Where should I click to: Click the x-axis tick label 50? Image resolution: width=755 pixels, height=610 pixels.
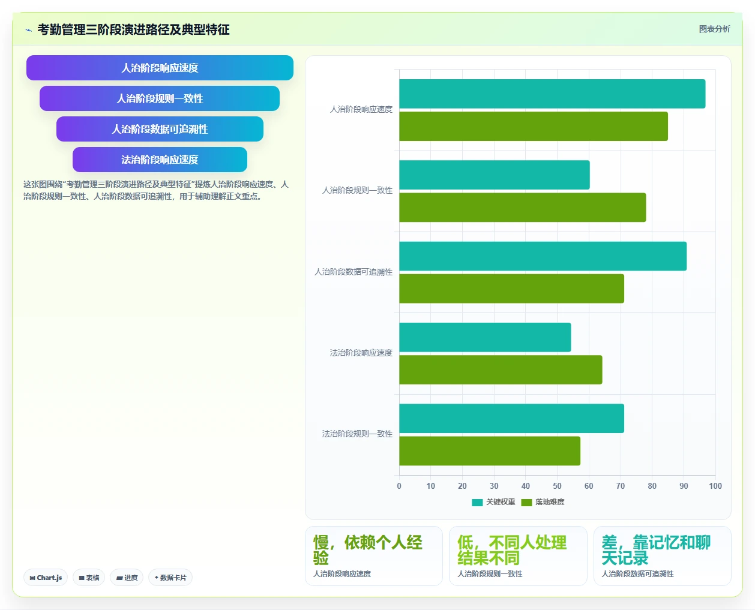pyautogui.click(x=557, y=486)
